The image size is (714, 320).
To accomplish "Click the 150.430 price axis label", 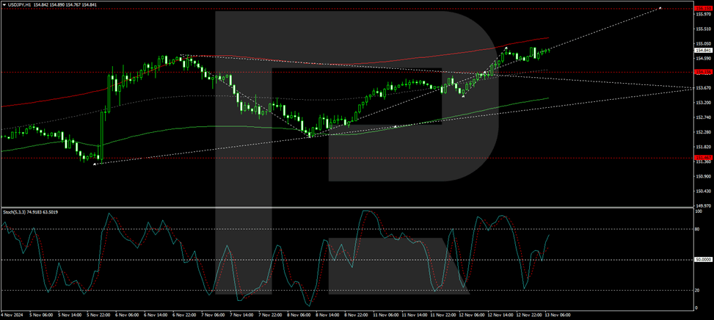I will pos(702,191).
